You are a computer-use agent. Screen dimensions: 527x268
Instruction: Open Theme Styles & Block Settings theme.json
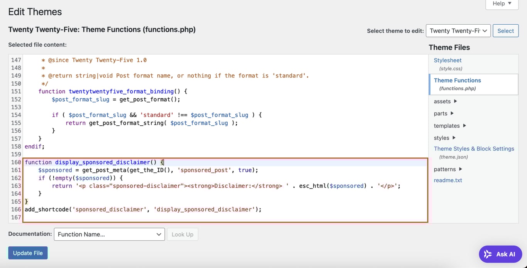474,148
